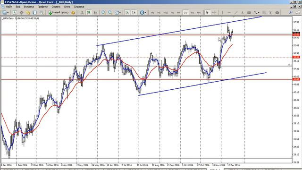The image size is (302, 170).
Task: Zoom in the chart
Action: click(x=103, y=13)
